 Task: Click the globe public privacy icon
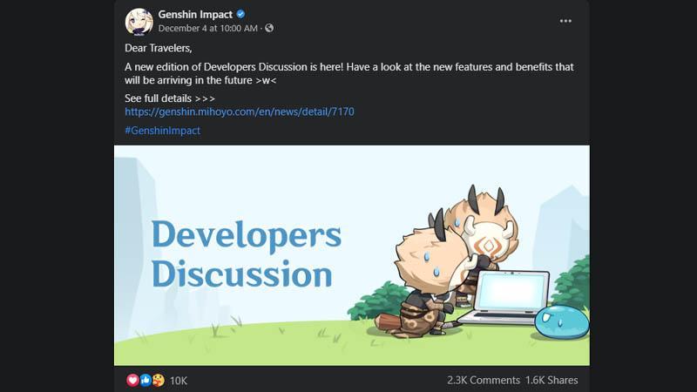tap(269, 28)
